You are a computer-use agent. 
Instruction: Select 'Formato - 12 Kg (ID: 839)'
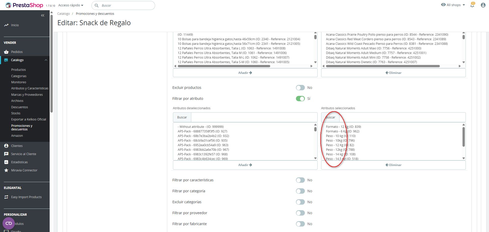343,127
